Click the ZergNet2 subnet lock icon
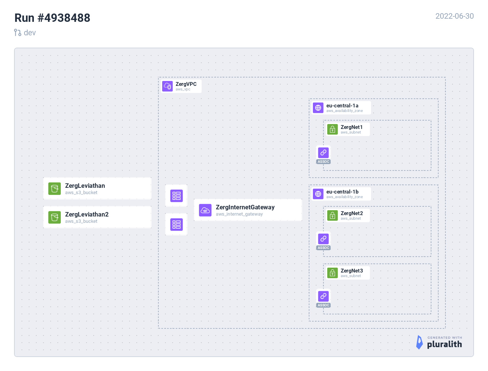Viewport: 488px width, 371px height. coord(332,215)
